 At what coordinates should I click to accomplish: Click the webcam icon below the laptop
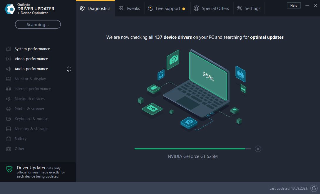click(x=189, y=122)
